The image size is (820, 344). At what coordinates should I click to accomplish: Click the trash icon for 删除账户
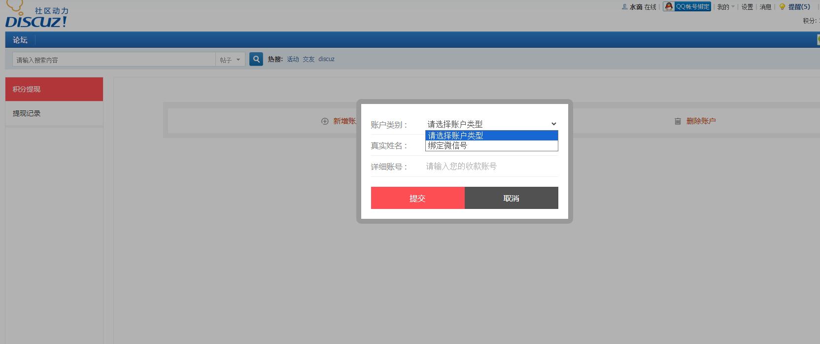click(678, 121)
